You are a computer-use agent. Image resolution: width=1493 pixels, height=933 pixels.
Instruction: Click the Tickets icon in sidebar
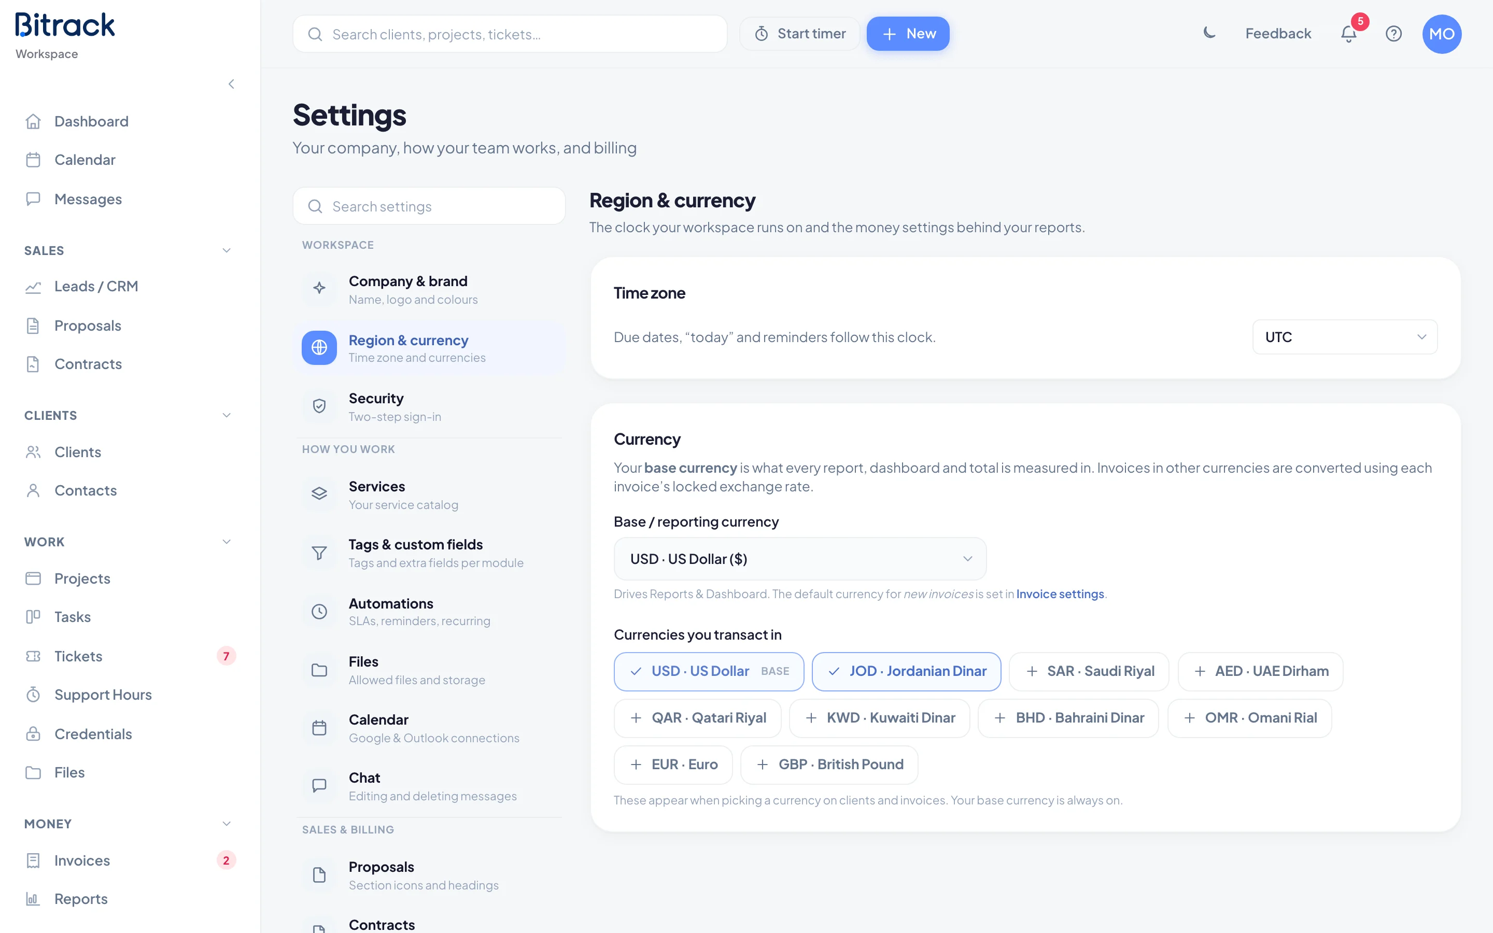[x=33, y=656]
